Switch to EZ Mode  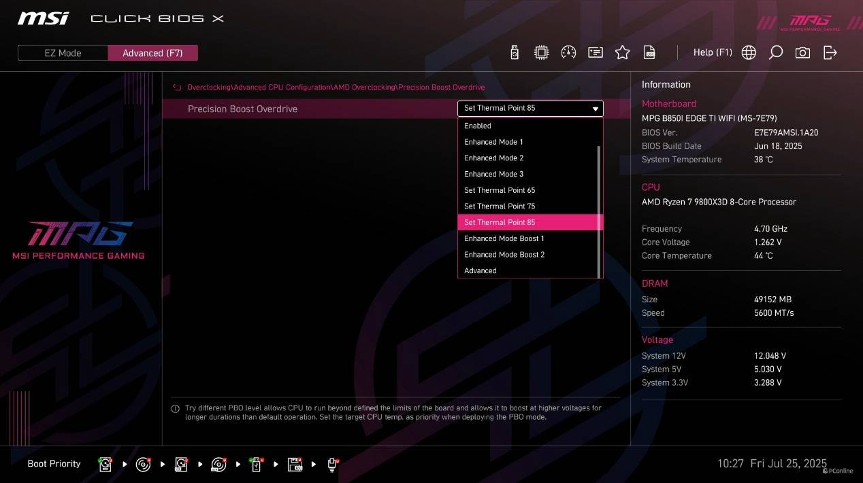click(63, 53)
